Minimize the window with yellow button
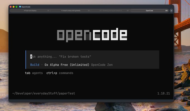The image size is (190, 111). pos(14,7)
